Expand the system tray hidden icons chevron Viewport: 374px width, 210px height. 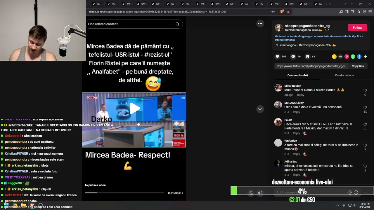[x=337, y=205]
